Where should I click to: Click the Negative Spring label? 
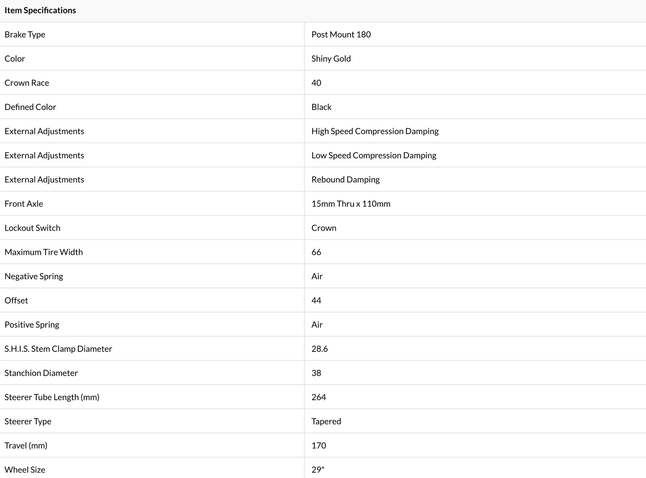pos(34,276)
